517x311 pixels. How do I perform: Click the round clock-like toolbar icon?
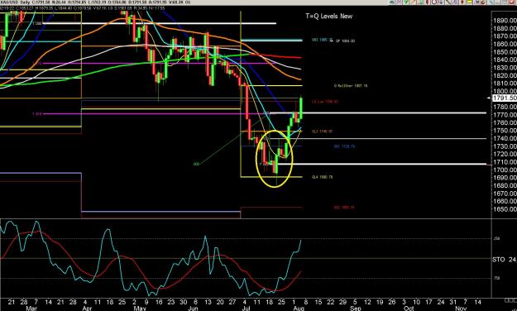[x=434, y=2]
